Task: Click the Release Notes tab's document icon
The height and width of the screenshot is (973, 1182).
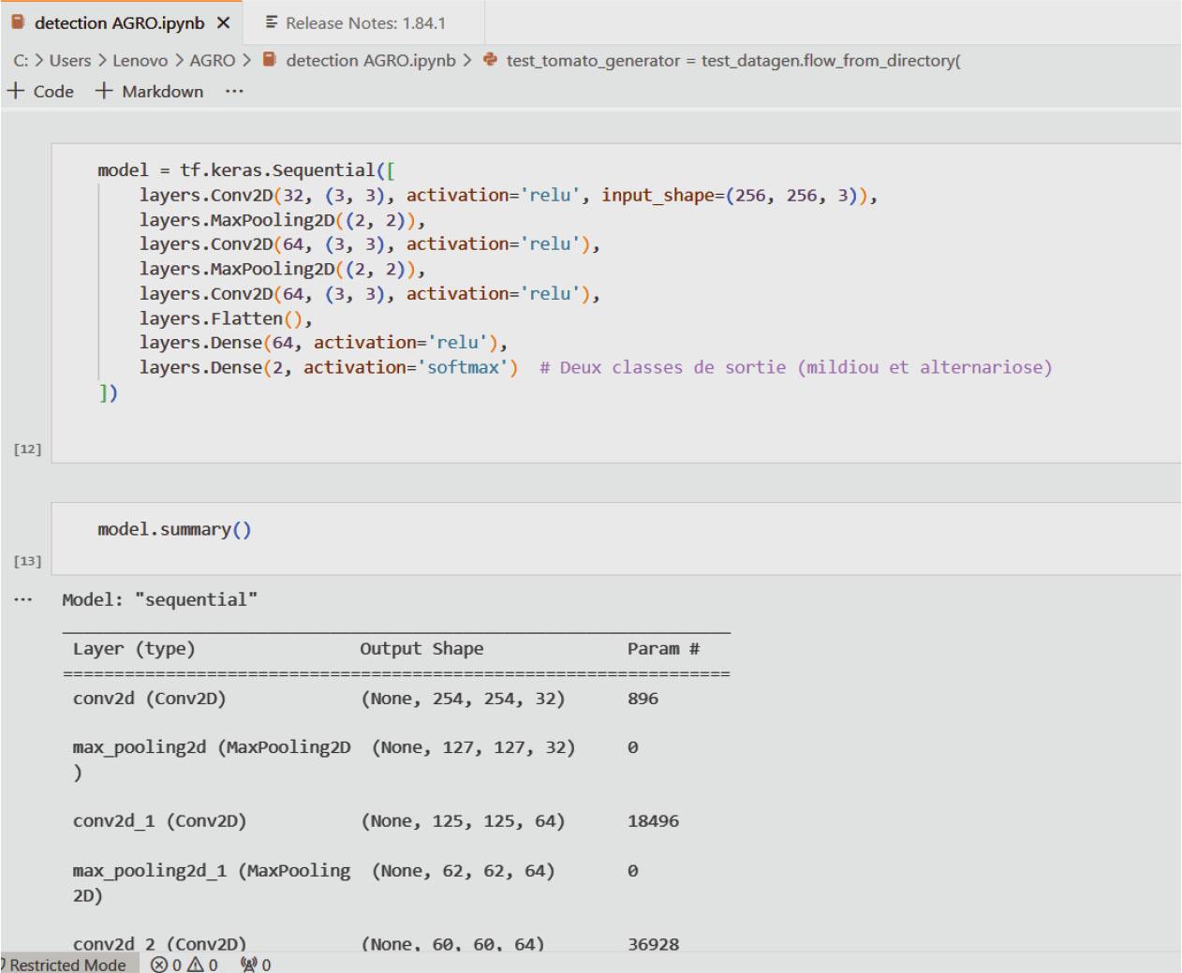Action: tap(272, 22)
